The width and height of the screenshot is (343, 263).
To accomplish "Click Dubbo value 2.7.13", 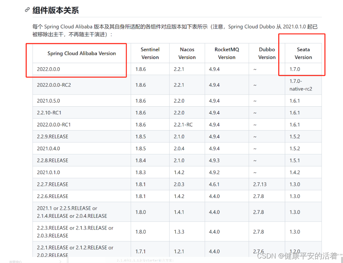I will pyautogui.click(x=260, y=184).
